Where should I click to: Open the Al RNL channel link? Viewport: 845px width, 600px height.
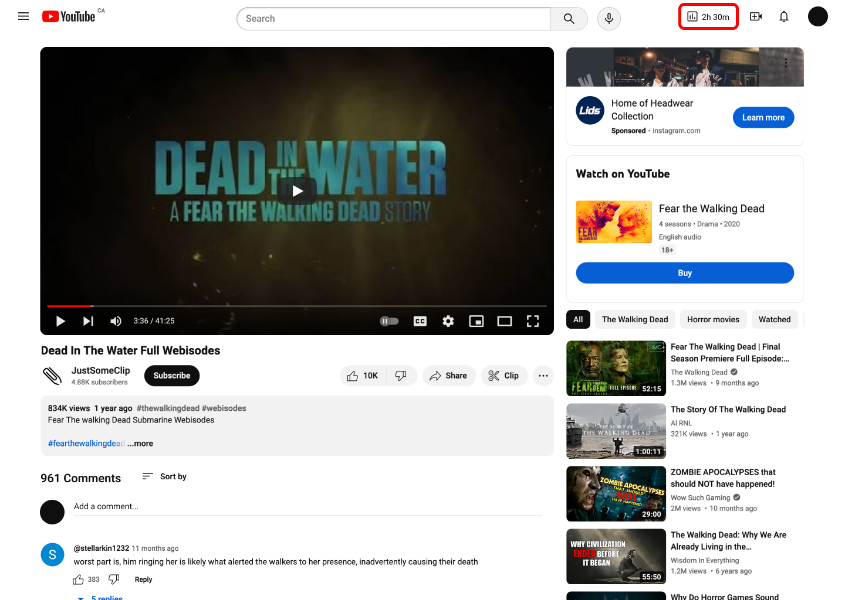coord(681,423)
